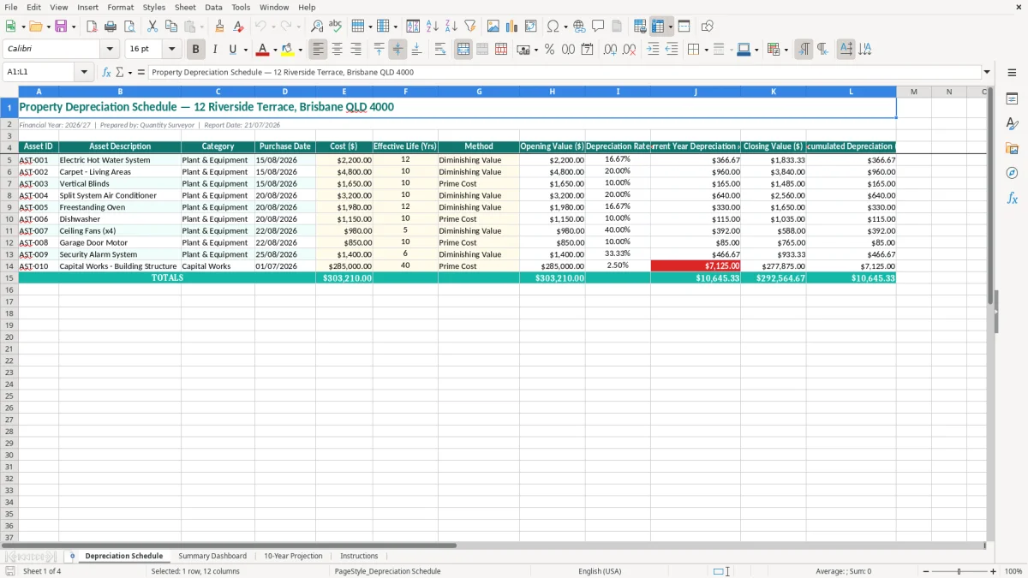Export directly as PDF
1028x578 pixels.
point(91,27)
